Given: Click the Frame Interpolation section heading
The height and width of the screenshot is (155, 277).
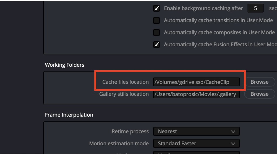Looking at the screenshot, I should pos(69,115).
